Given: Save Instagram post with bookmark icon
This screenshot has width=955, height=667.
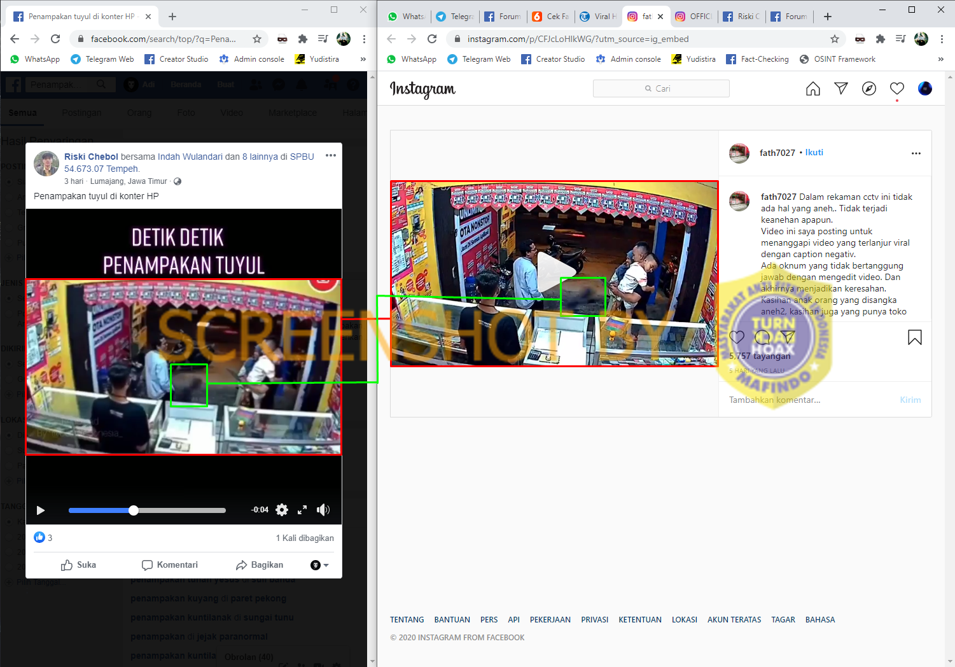Looking at the screenshot, I should [x=915, y=337].
